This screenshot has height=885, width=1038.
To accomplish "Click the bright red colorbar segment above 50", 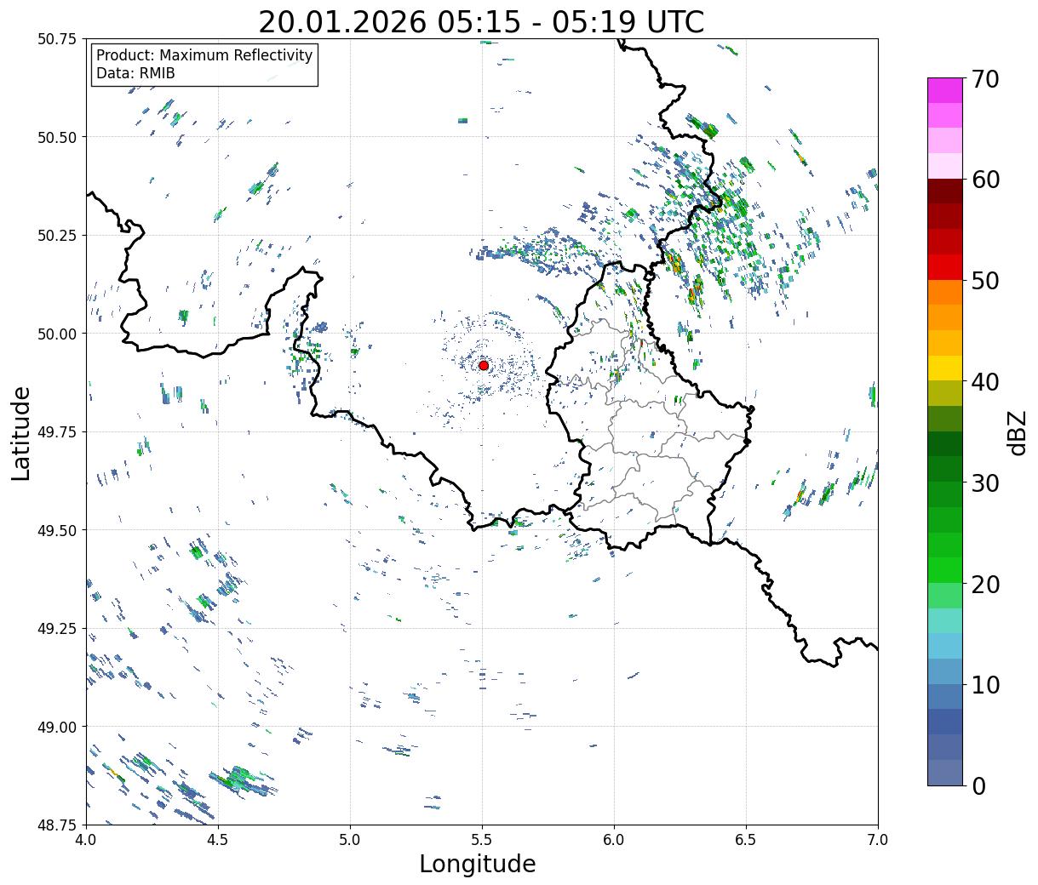I will pos(945,266).
